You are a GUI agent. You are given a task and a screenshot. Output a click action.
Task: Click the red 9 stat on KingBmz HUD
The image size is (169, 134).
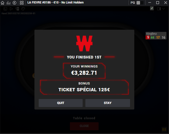point(148,37)
